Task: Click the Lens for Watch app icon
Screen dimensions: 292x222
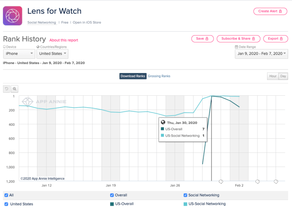Action: [13, 16]
